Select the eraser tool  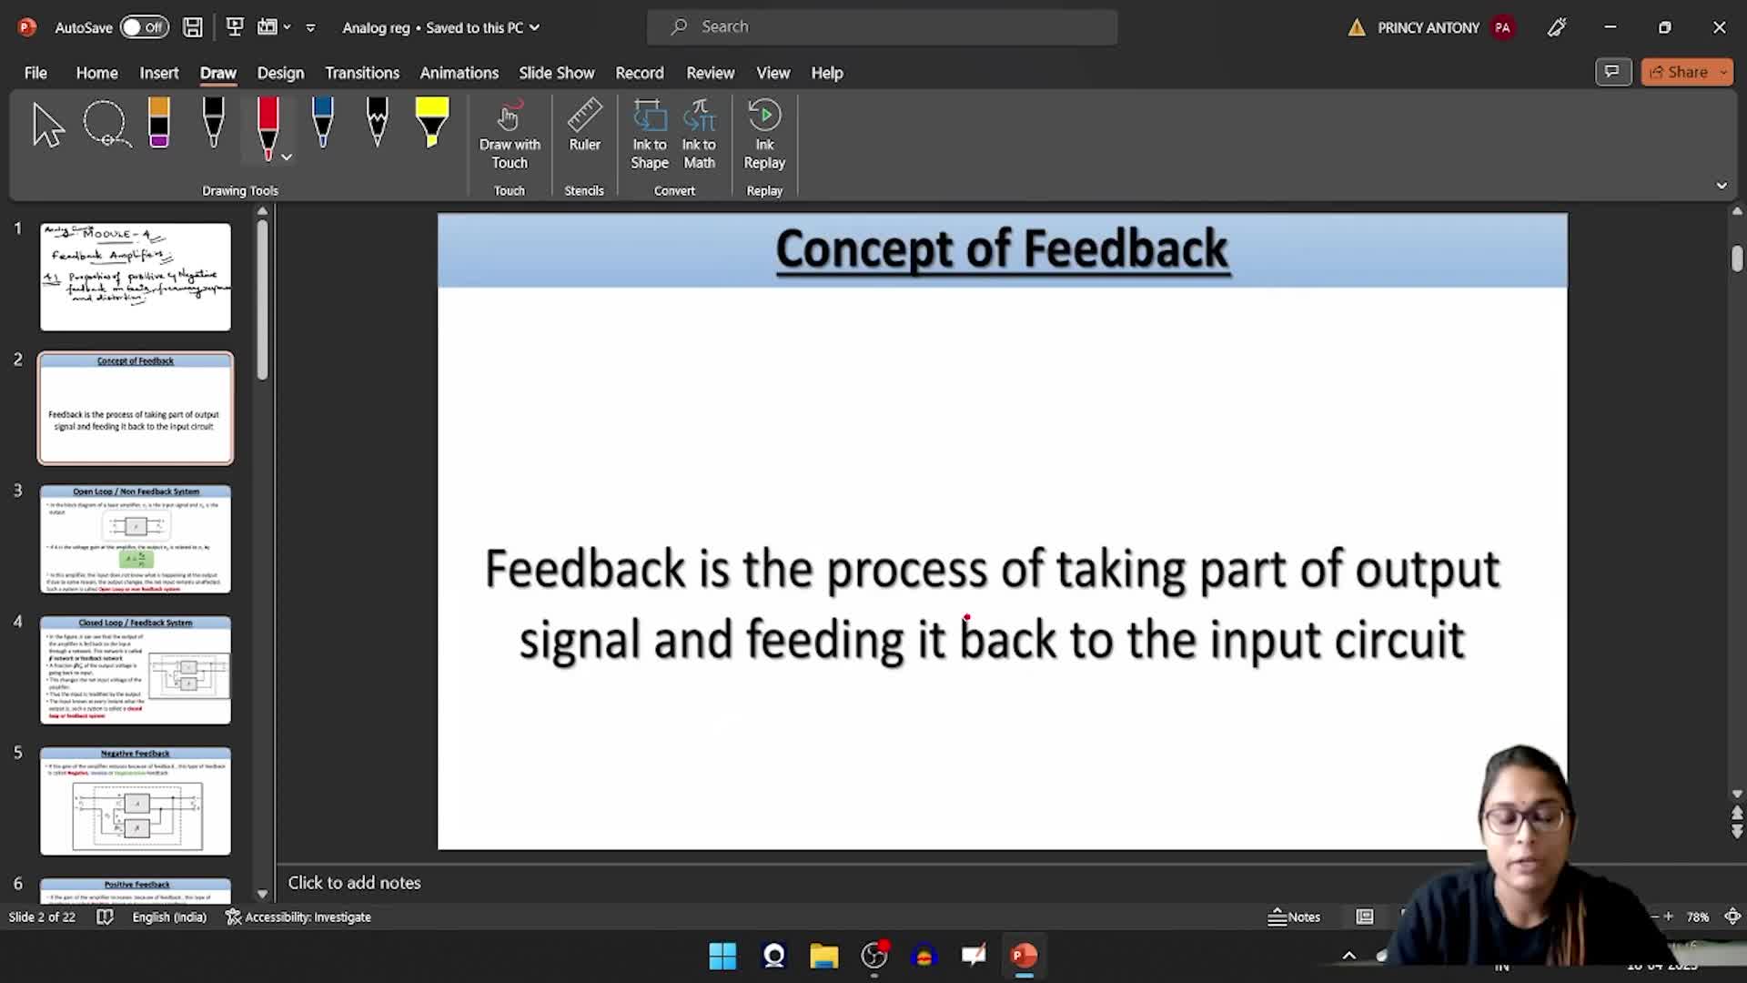click(159, 124)
